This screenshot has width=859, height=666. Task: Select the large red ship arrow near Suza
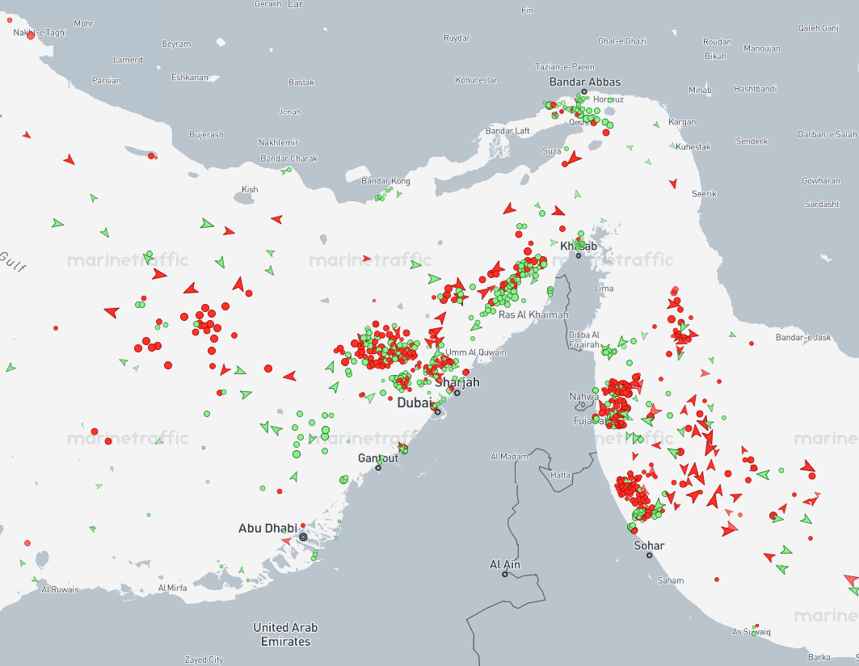[574, 158]
